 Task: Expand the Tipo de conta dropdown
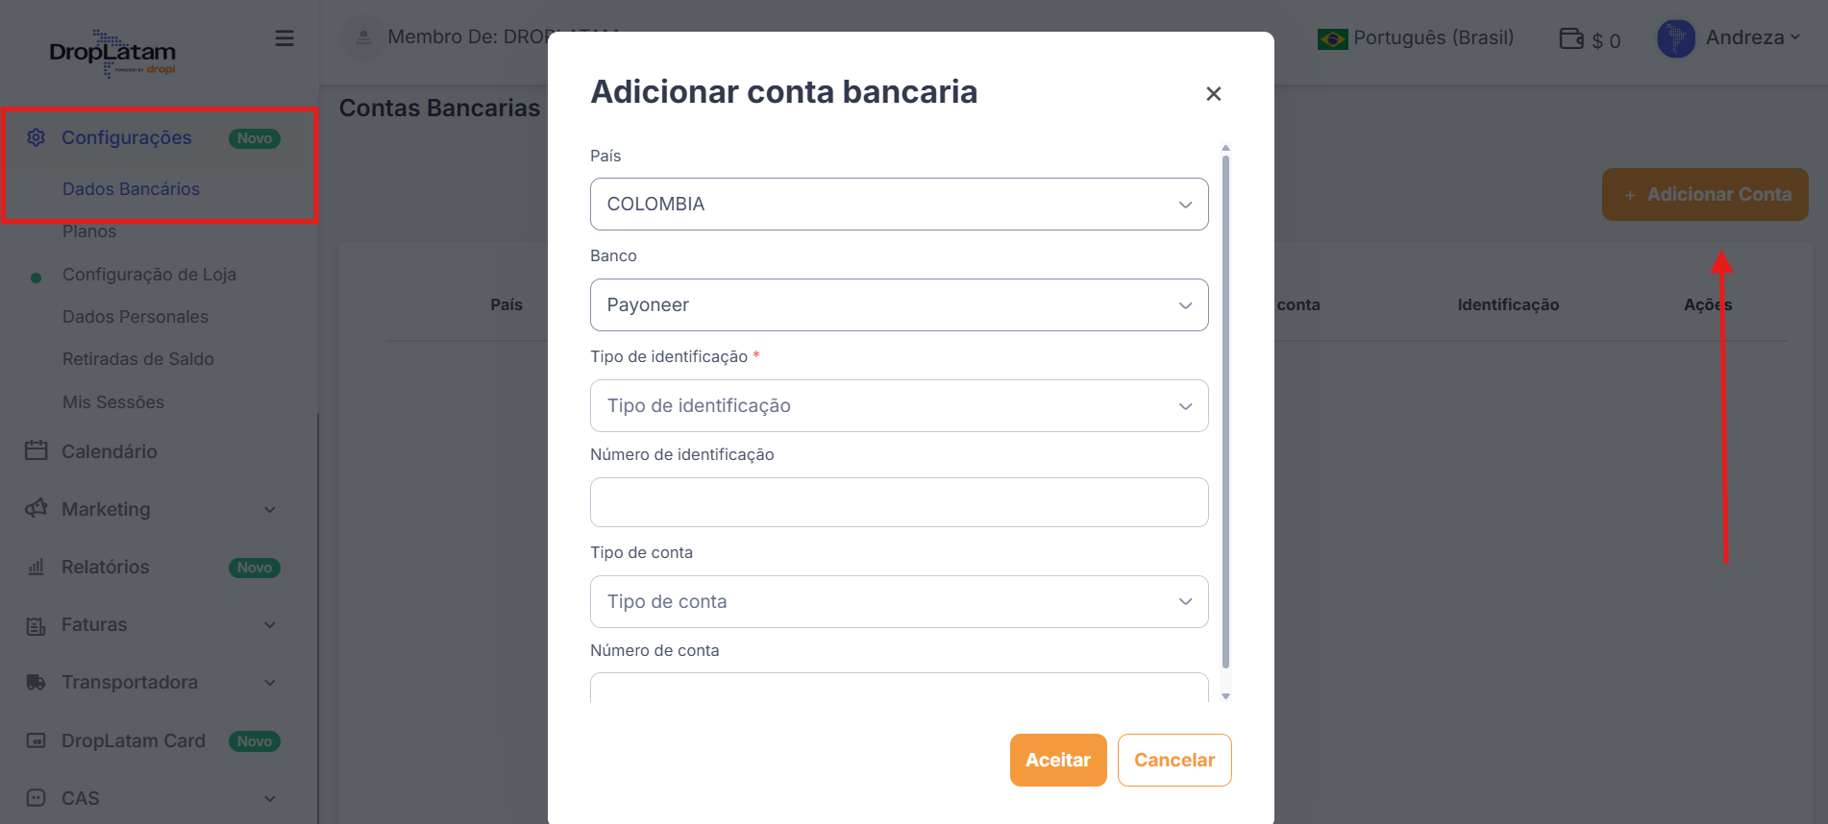click(x=899, y=601)
